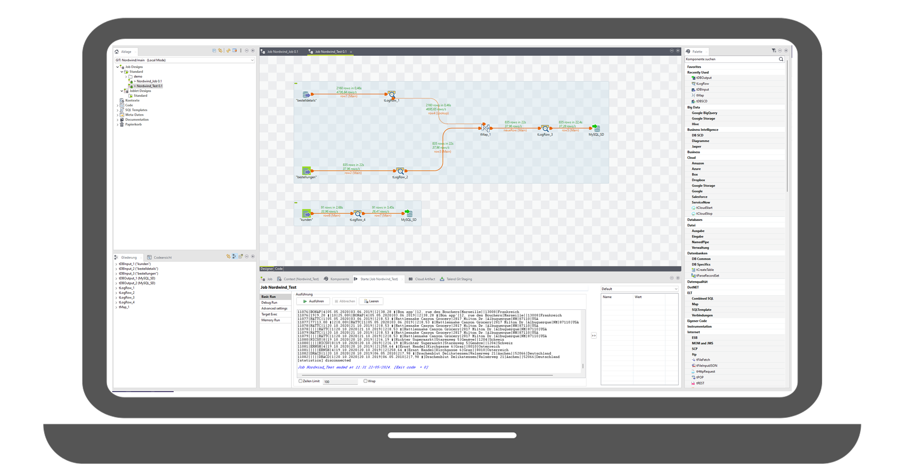Select the tLogRow_2 component on canvas

click(400, 171)
